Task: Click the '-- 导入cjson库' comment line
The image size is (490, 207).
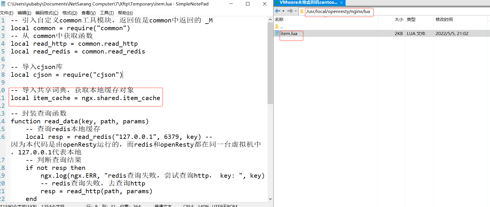Action: (37, 67)
